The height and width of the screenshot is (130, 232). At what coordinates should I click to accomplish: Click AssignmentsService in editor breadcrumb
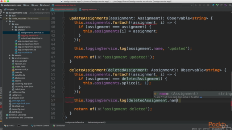pyautogui.click(x=74, y=122)
